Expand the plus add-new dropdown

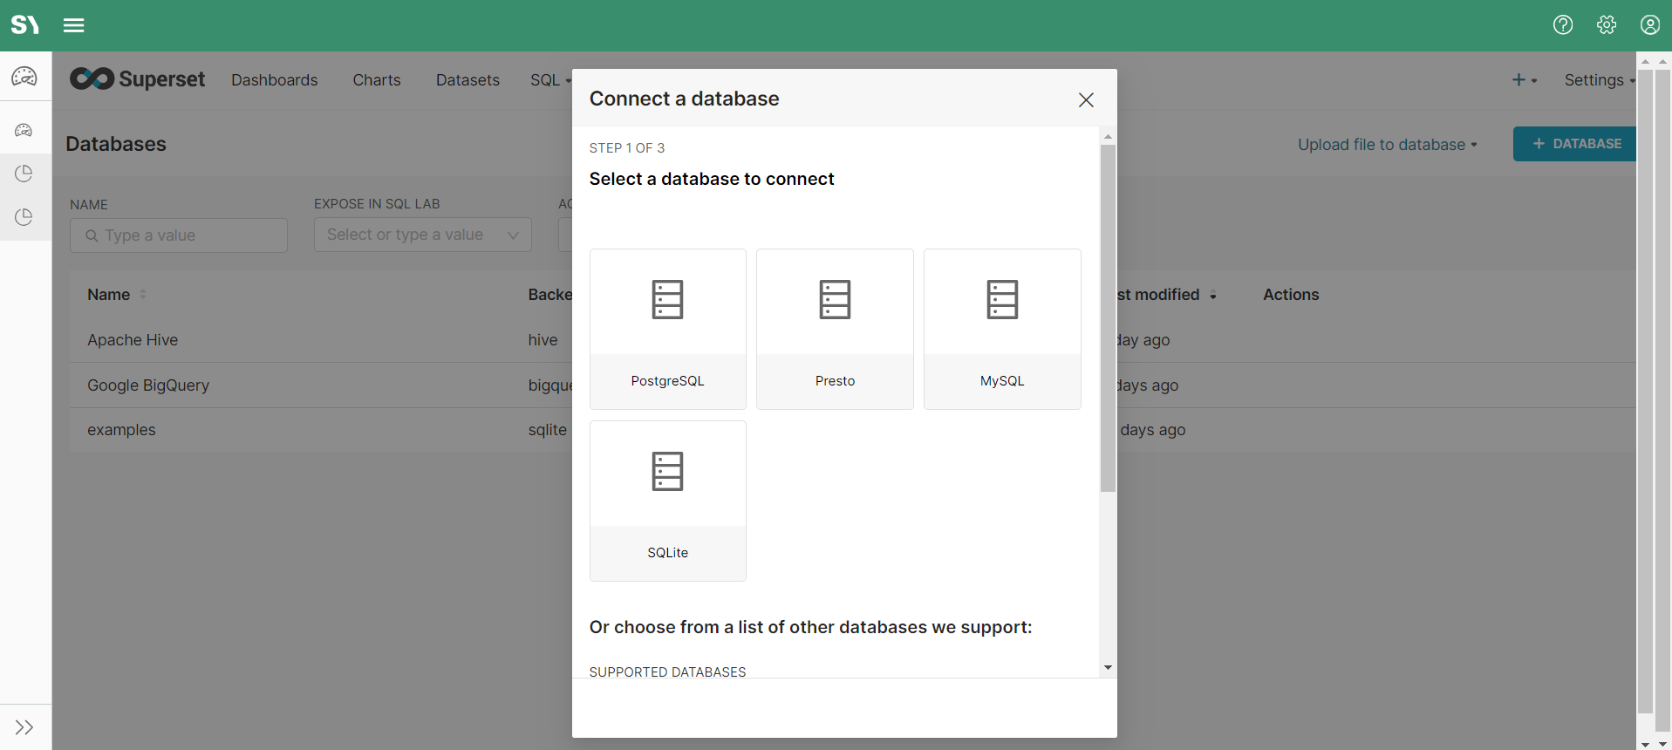click(1524, 80)
